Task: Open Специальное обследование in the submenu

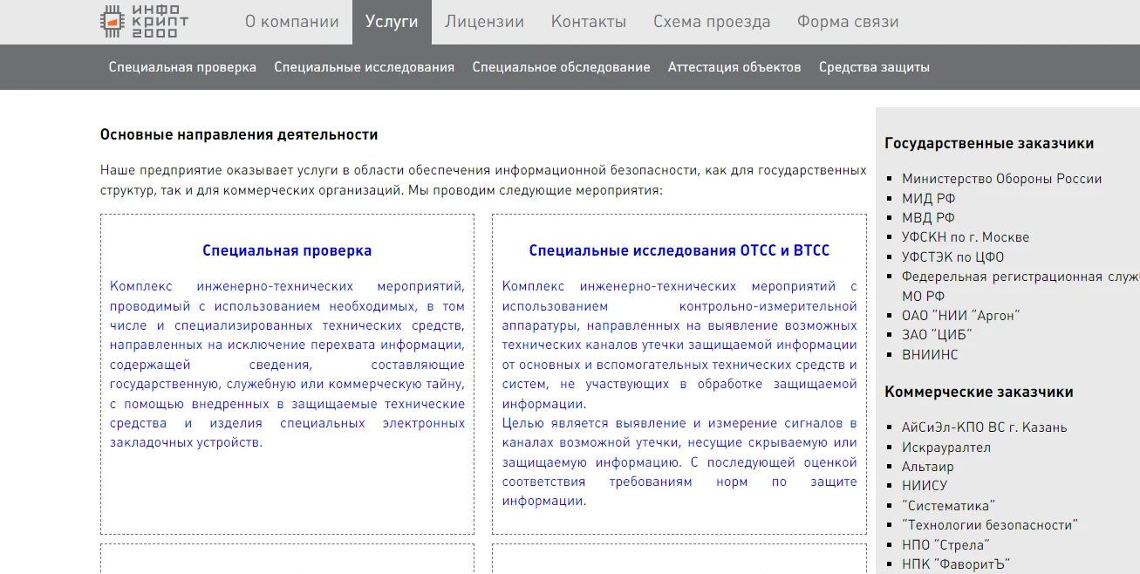Action: pyautogui.click(x=562, y=67)
